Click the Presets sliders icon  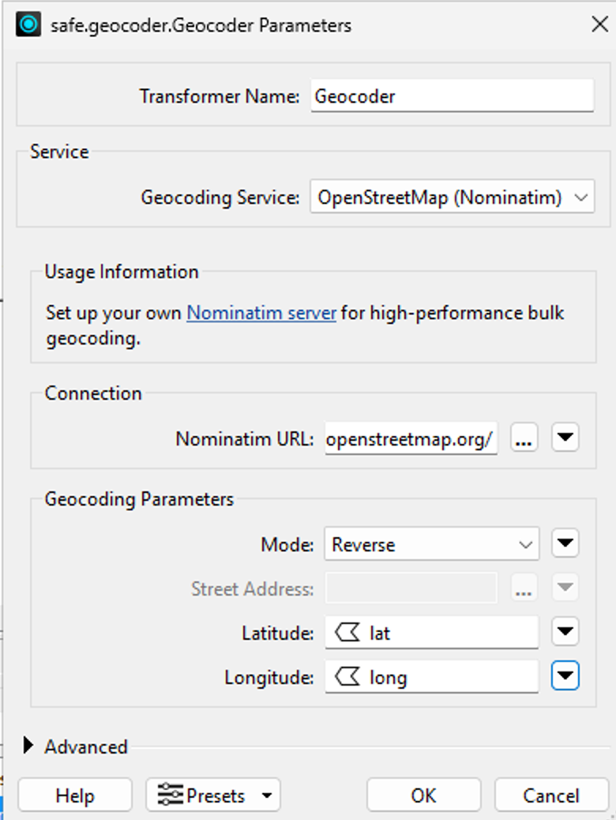pyautogui.click(x=170, y=796)
